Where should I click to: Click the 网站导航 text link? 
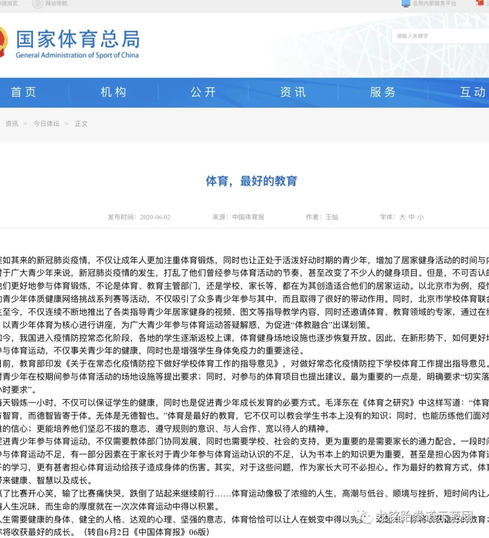click(x=56, y=4)
